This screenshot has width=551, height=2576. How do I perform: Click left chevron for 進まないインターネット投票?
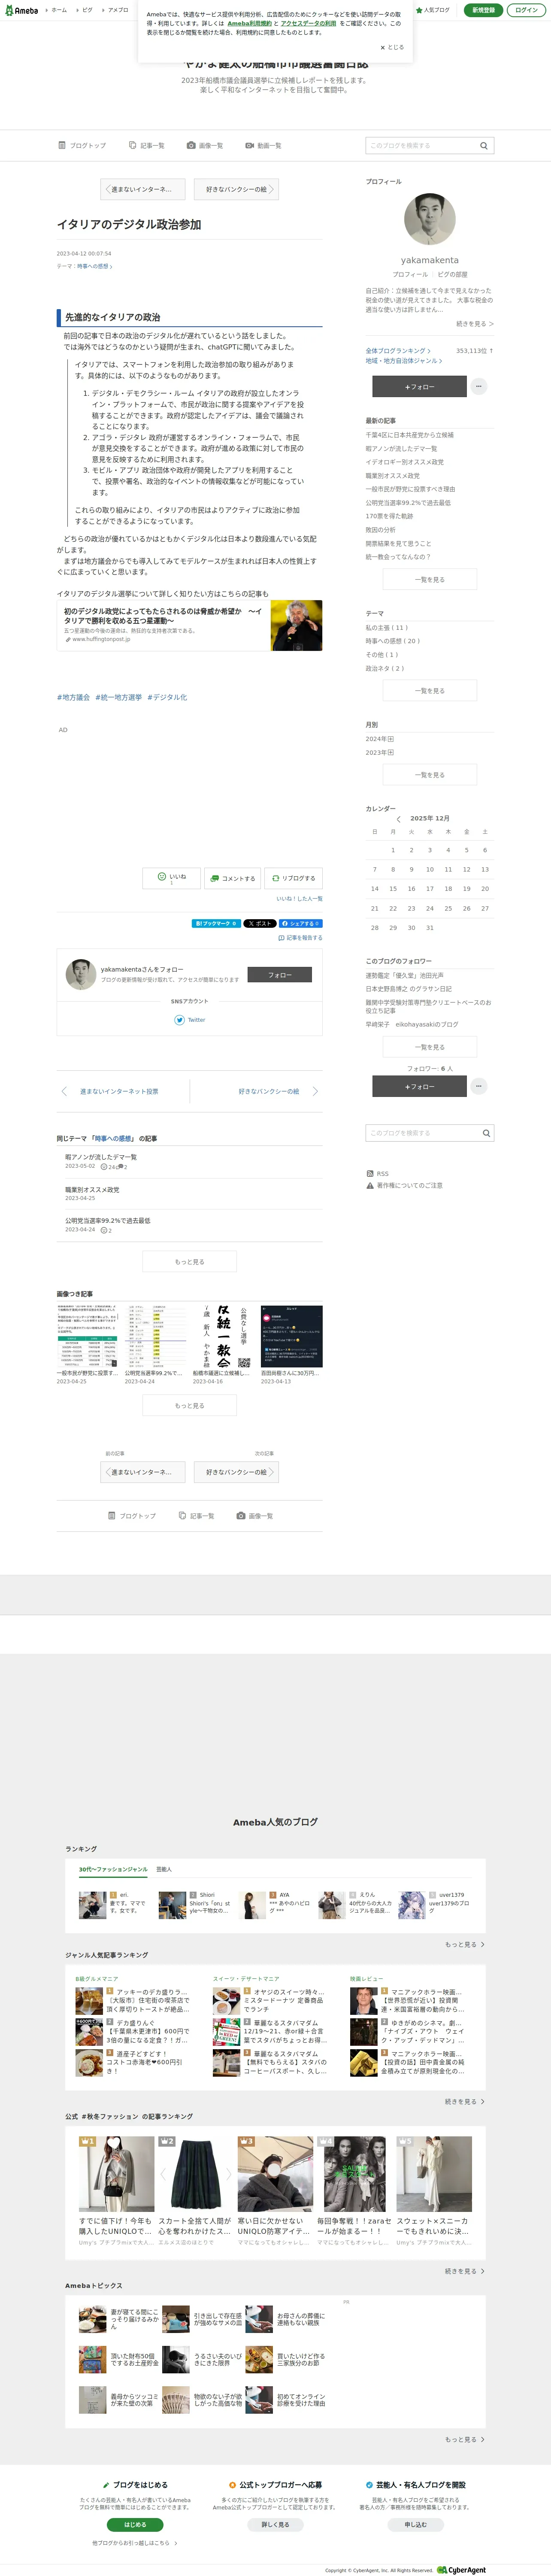coord(64,1091)
